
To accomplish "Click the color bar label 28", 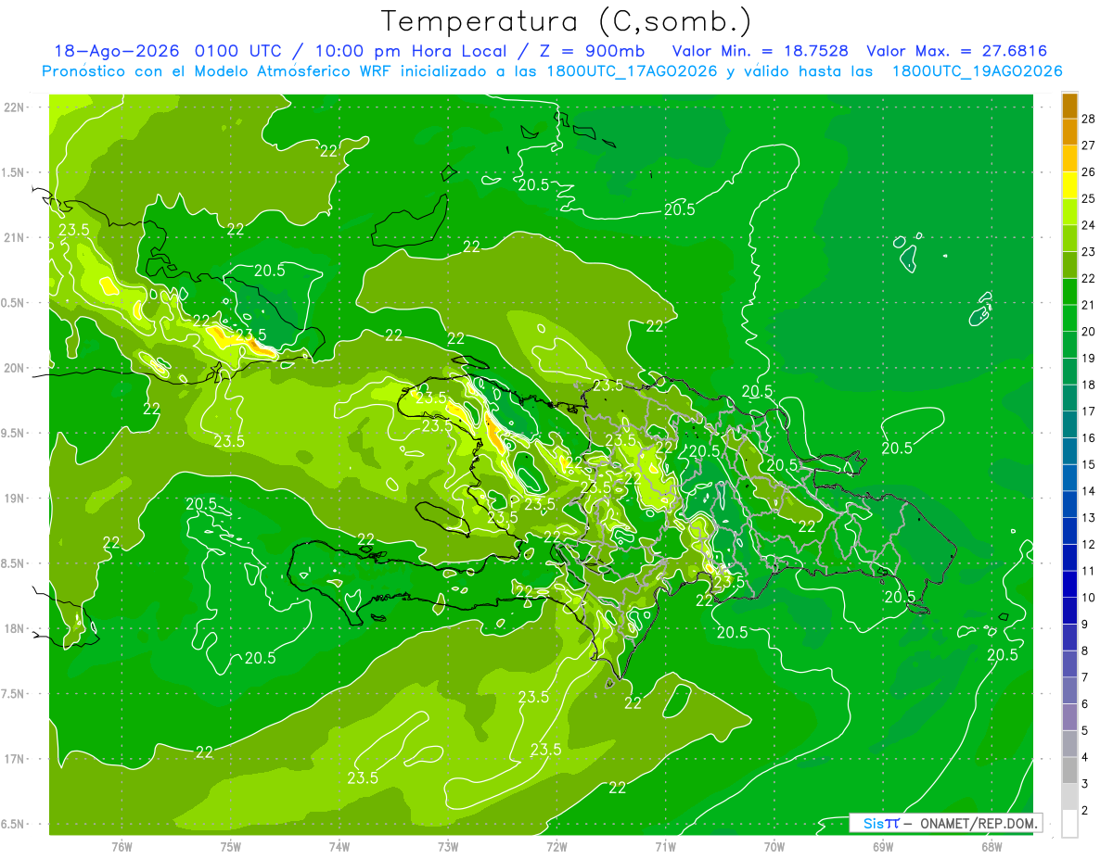I will pyautogui.click(x=1089, y=119).
